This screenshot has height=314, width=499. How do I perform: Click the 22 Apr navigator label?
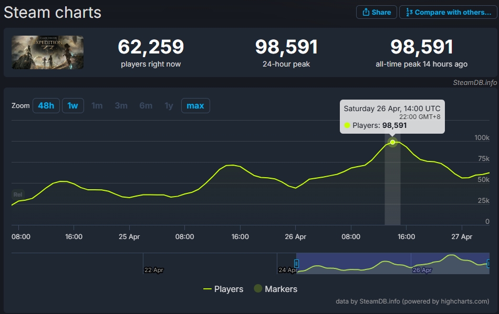coord(154,270)
